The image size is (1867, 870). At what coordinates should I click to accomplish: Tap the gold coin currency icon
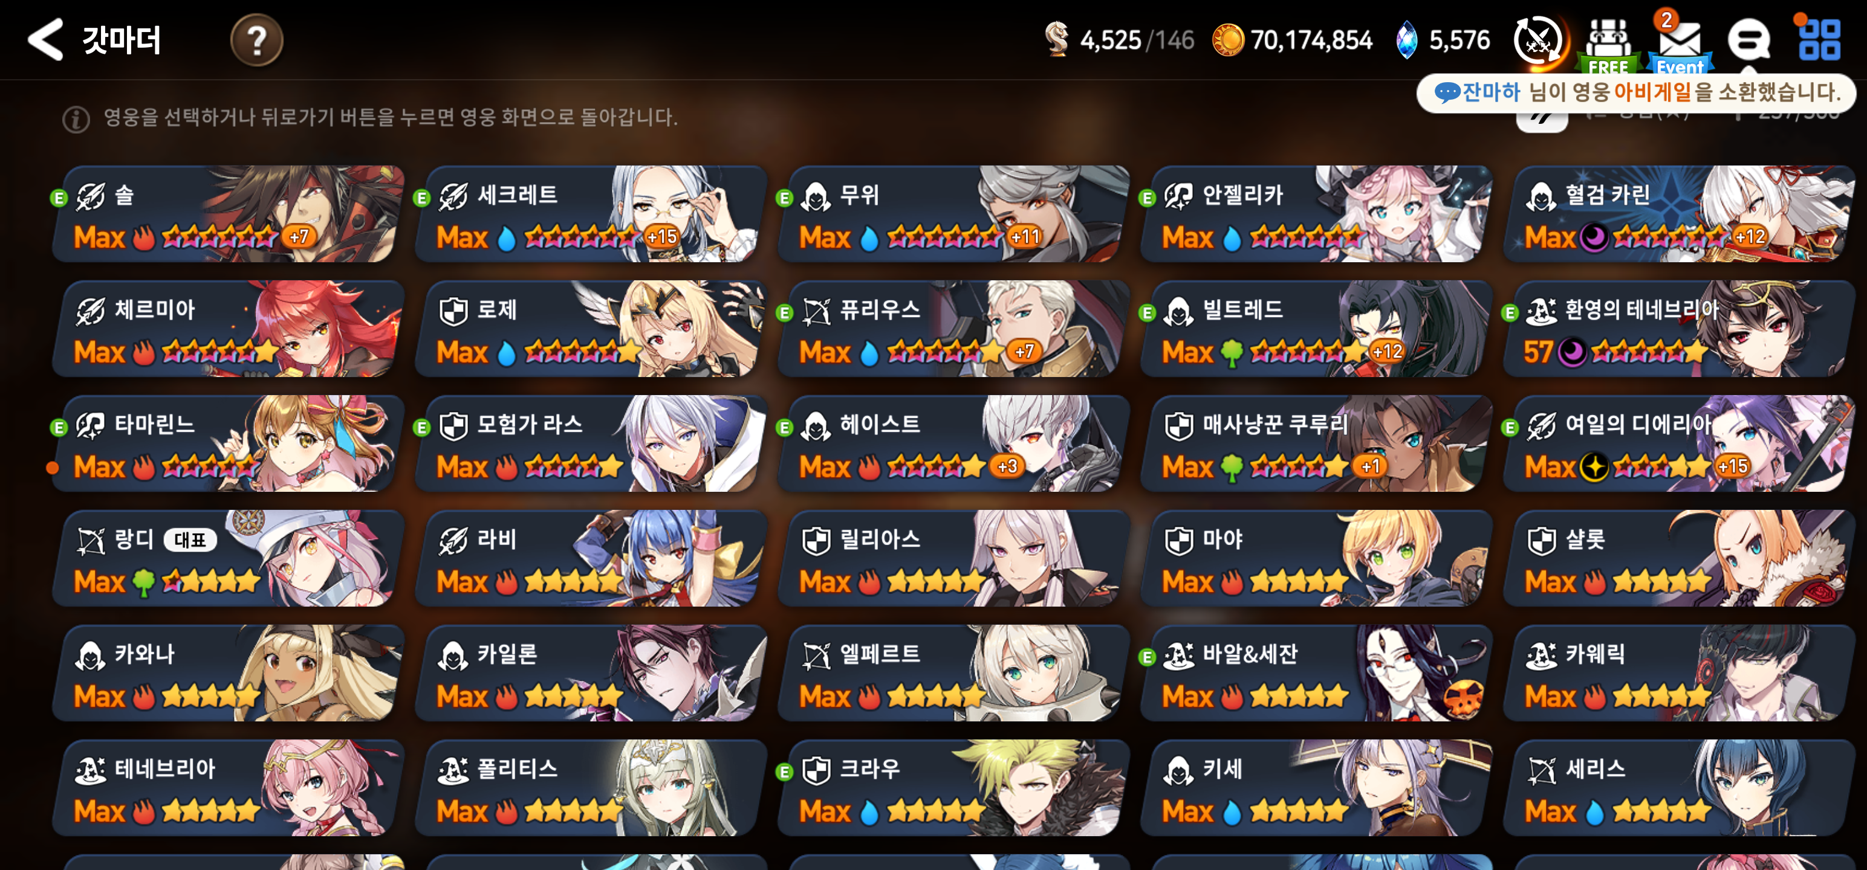[1229, 40]
